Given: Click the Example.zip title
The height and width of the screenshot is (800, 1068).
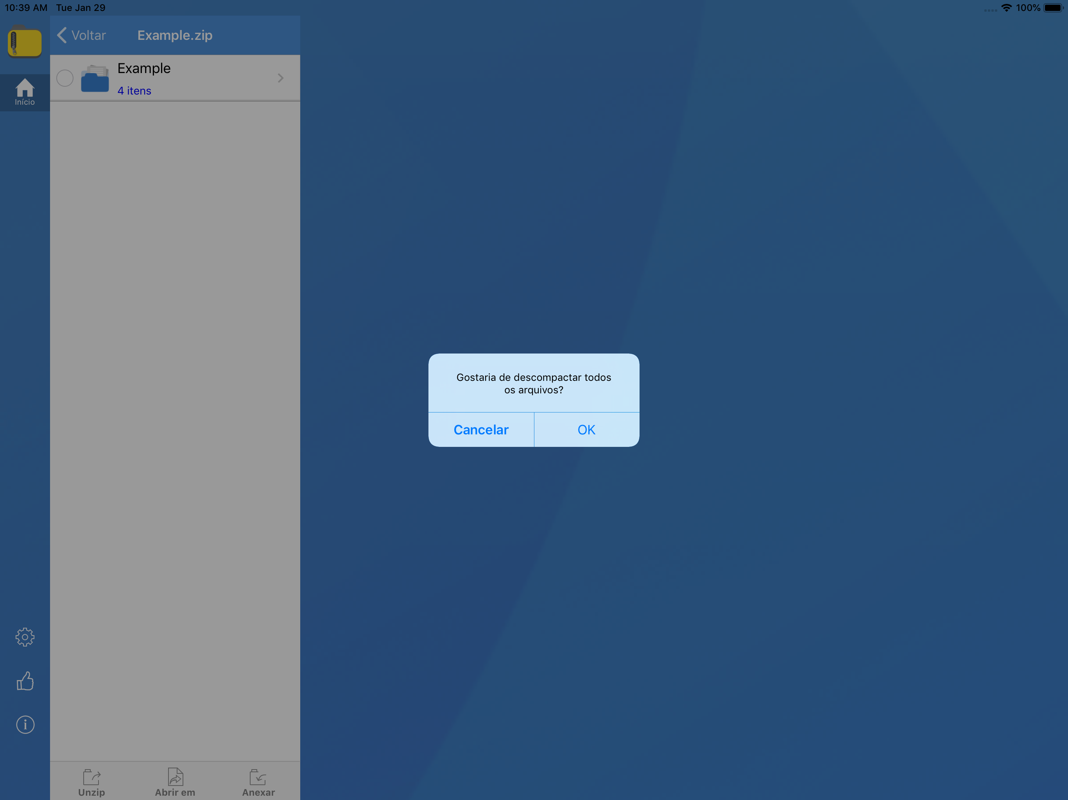Looking at the screenshot, I should [x=175, y=35].
